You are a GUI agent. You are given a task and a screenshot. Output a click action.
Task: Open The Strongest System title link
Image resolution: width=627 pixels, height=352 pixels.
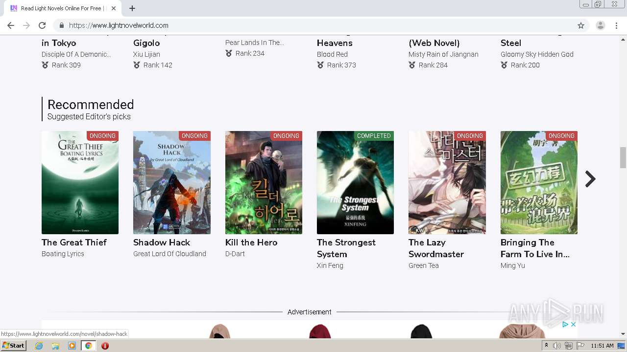click(346, 248)
